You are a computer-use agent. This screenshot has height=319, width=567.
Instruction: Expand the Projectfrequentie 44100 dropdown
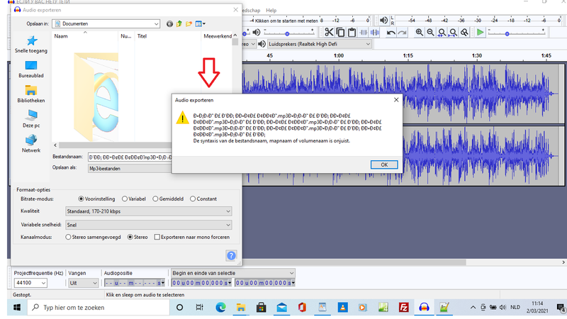click(44, 283)
